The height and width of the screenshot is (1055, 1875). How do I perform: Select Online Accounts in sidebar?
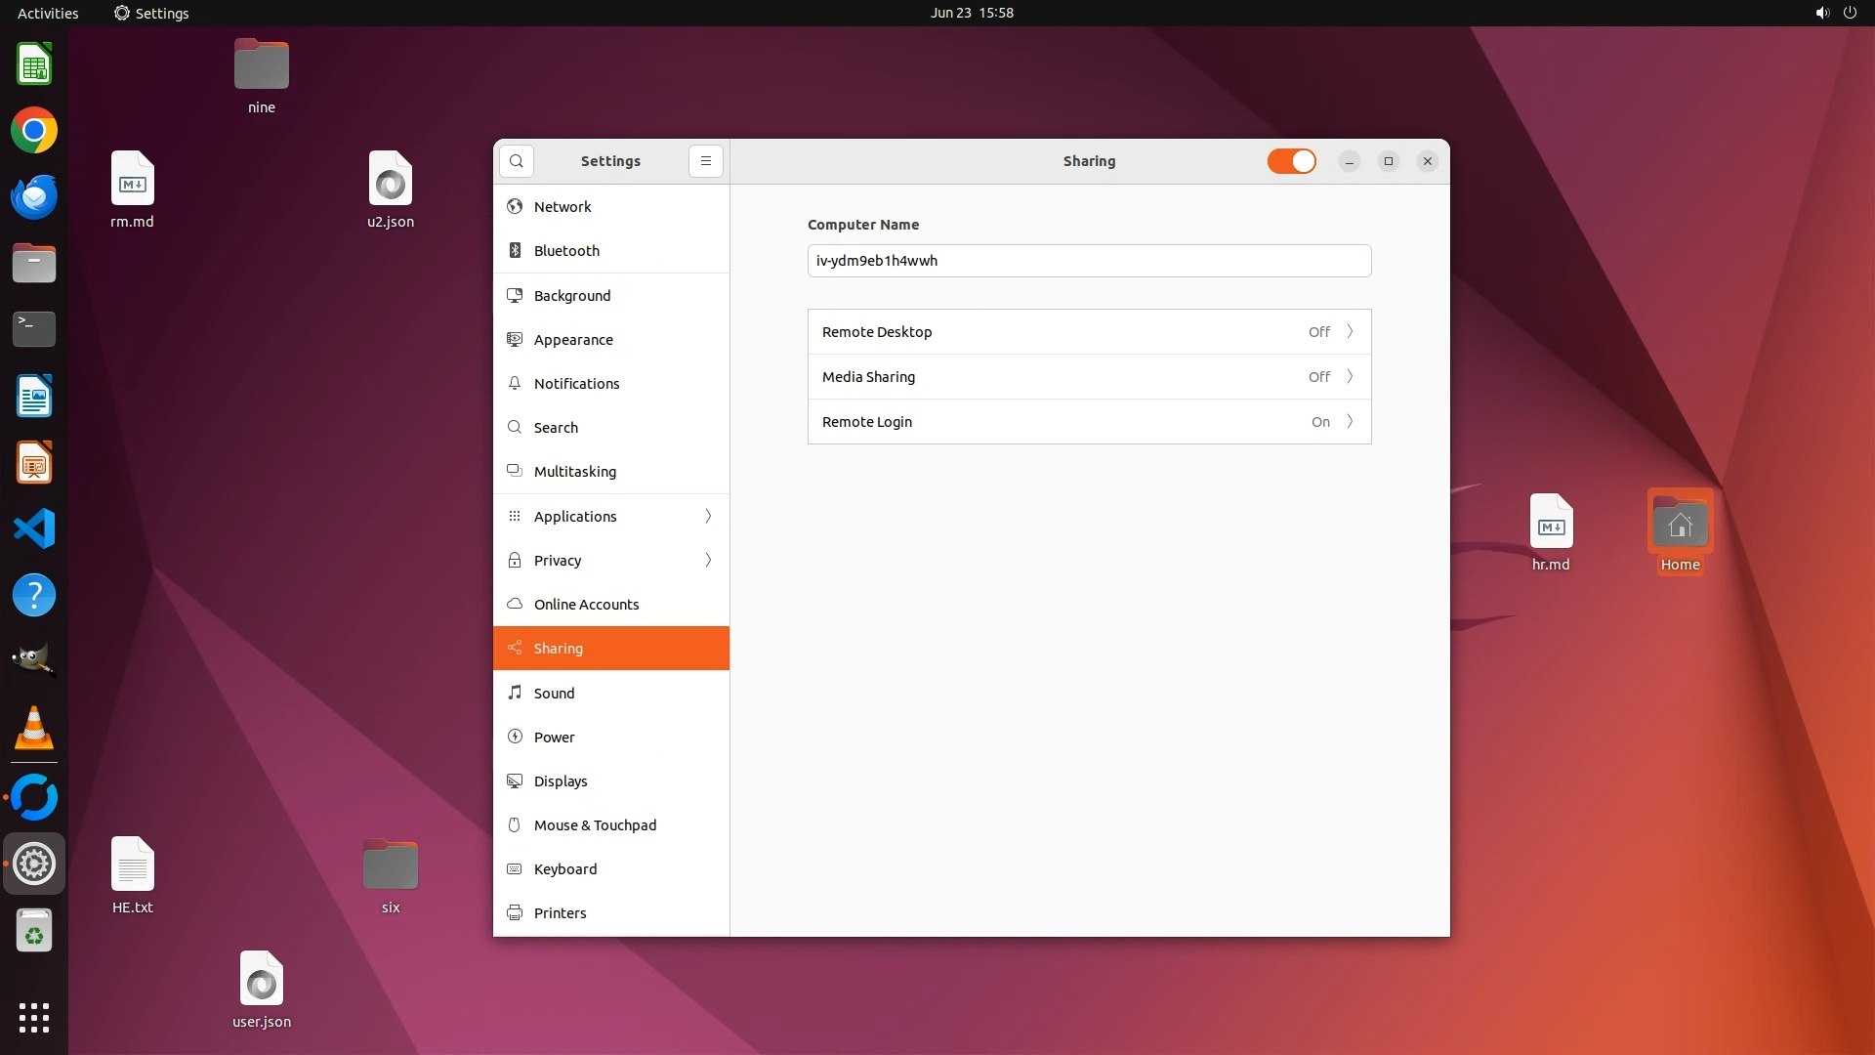pos(586,604)
